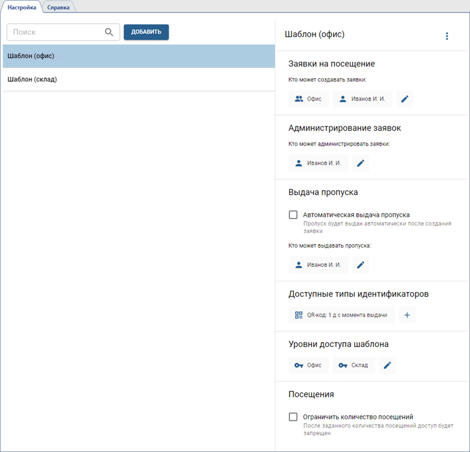The width and height of the screenshot is (470, 452).
Task: Click the Офис group chip in visit requests
Action: pos(309,99)
